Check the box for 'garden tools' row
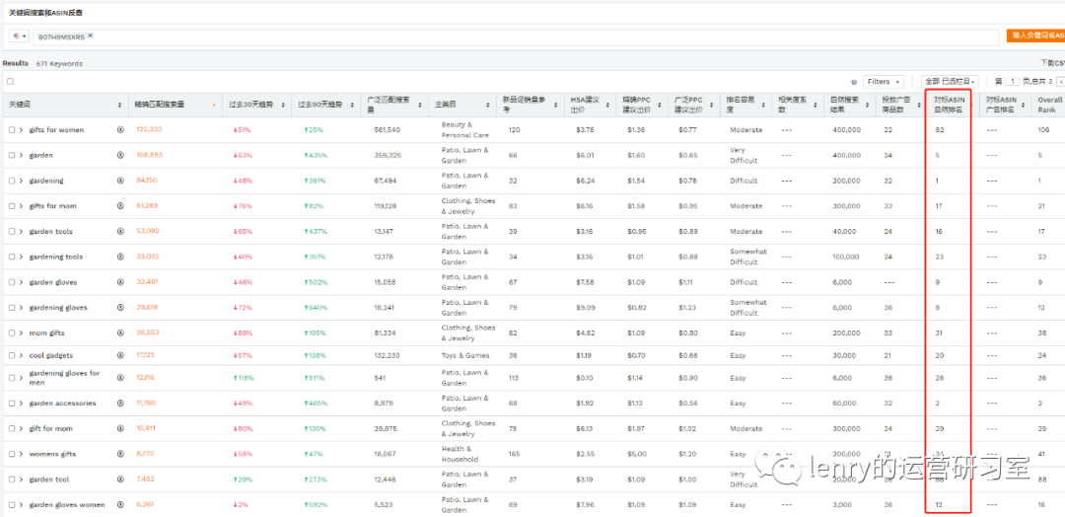Image resolution: width=1065 pixels, height=517 pixels. tap(12, 232)
